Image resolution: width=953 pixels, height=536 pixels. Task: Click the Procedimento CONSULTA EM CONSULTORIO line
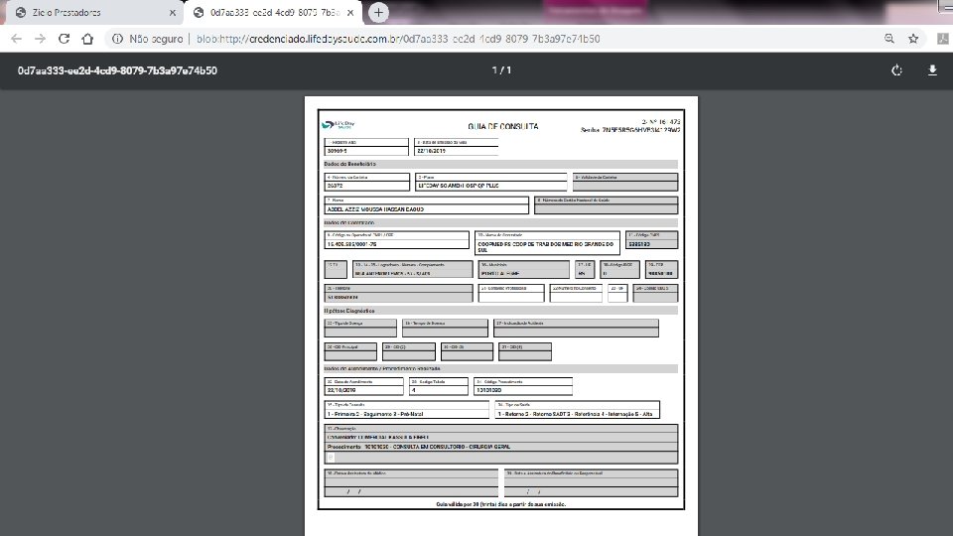419,447
